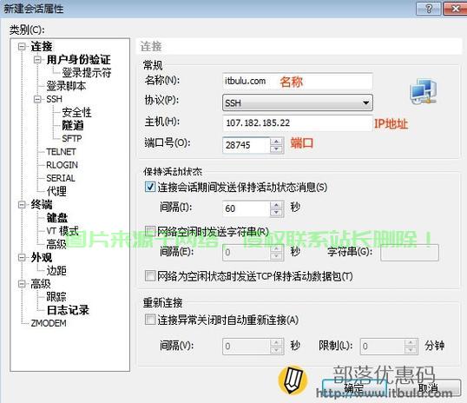Collapse the 终端 tree node
This screenshot has height=403, width=467.
(22, 204)
